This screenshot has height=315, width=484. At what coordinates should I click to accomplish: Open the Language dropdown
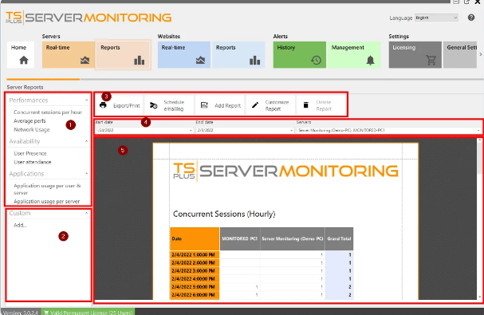(436, 18)
